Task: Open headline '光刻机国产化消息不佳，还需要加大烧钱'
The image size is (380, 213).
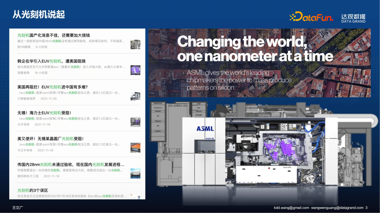Action: click(53, 35)
